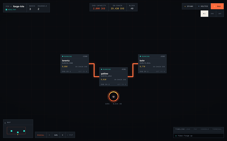Click the CORE · BLOCK #0 label
Viewport: 227px width, 141px height.
pyautogui.click(x=113, y=104)
